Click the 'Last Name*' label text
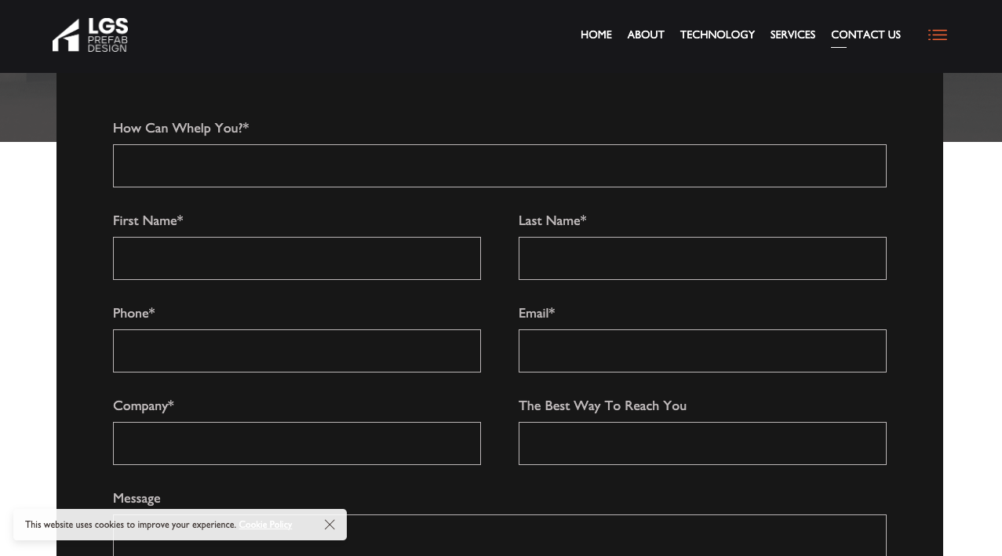Viewport: 1002px width, 556px height. 552,220
